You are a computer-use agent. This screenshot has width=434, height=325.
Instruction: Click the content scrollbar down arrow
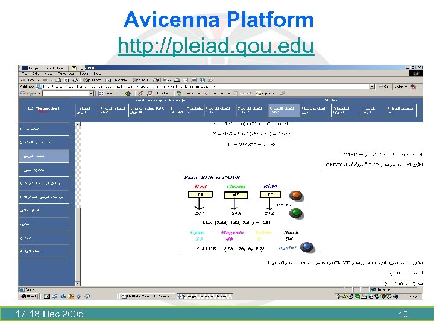[78, 283]
